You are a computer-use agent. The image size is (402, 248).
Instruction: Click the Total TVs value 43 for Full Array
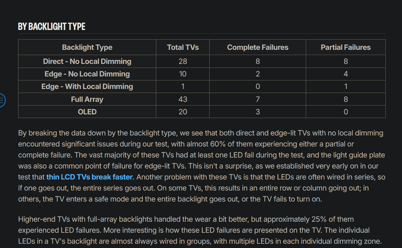[183, 99]
